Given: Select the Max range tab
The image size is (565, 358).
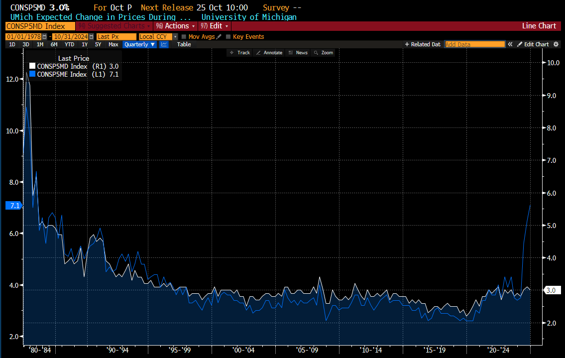Looking at the screenshot, I should pyautogui.click(x=113, y=44).
